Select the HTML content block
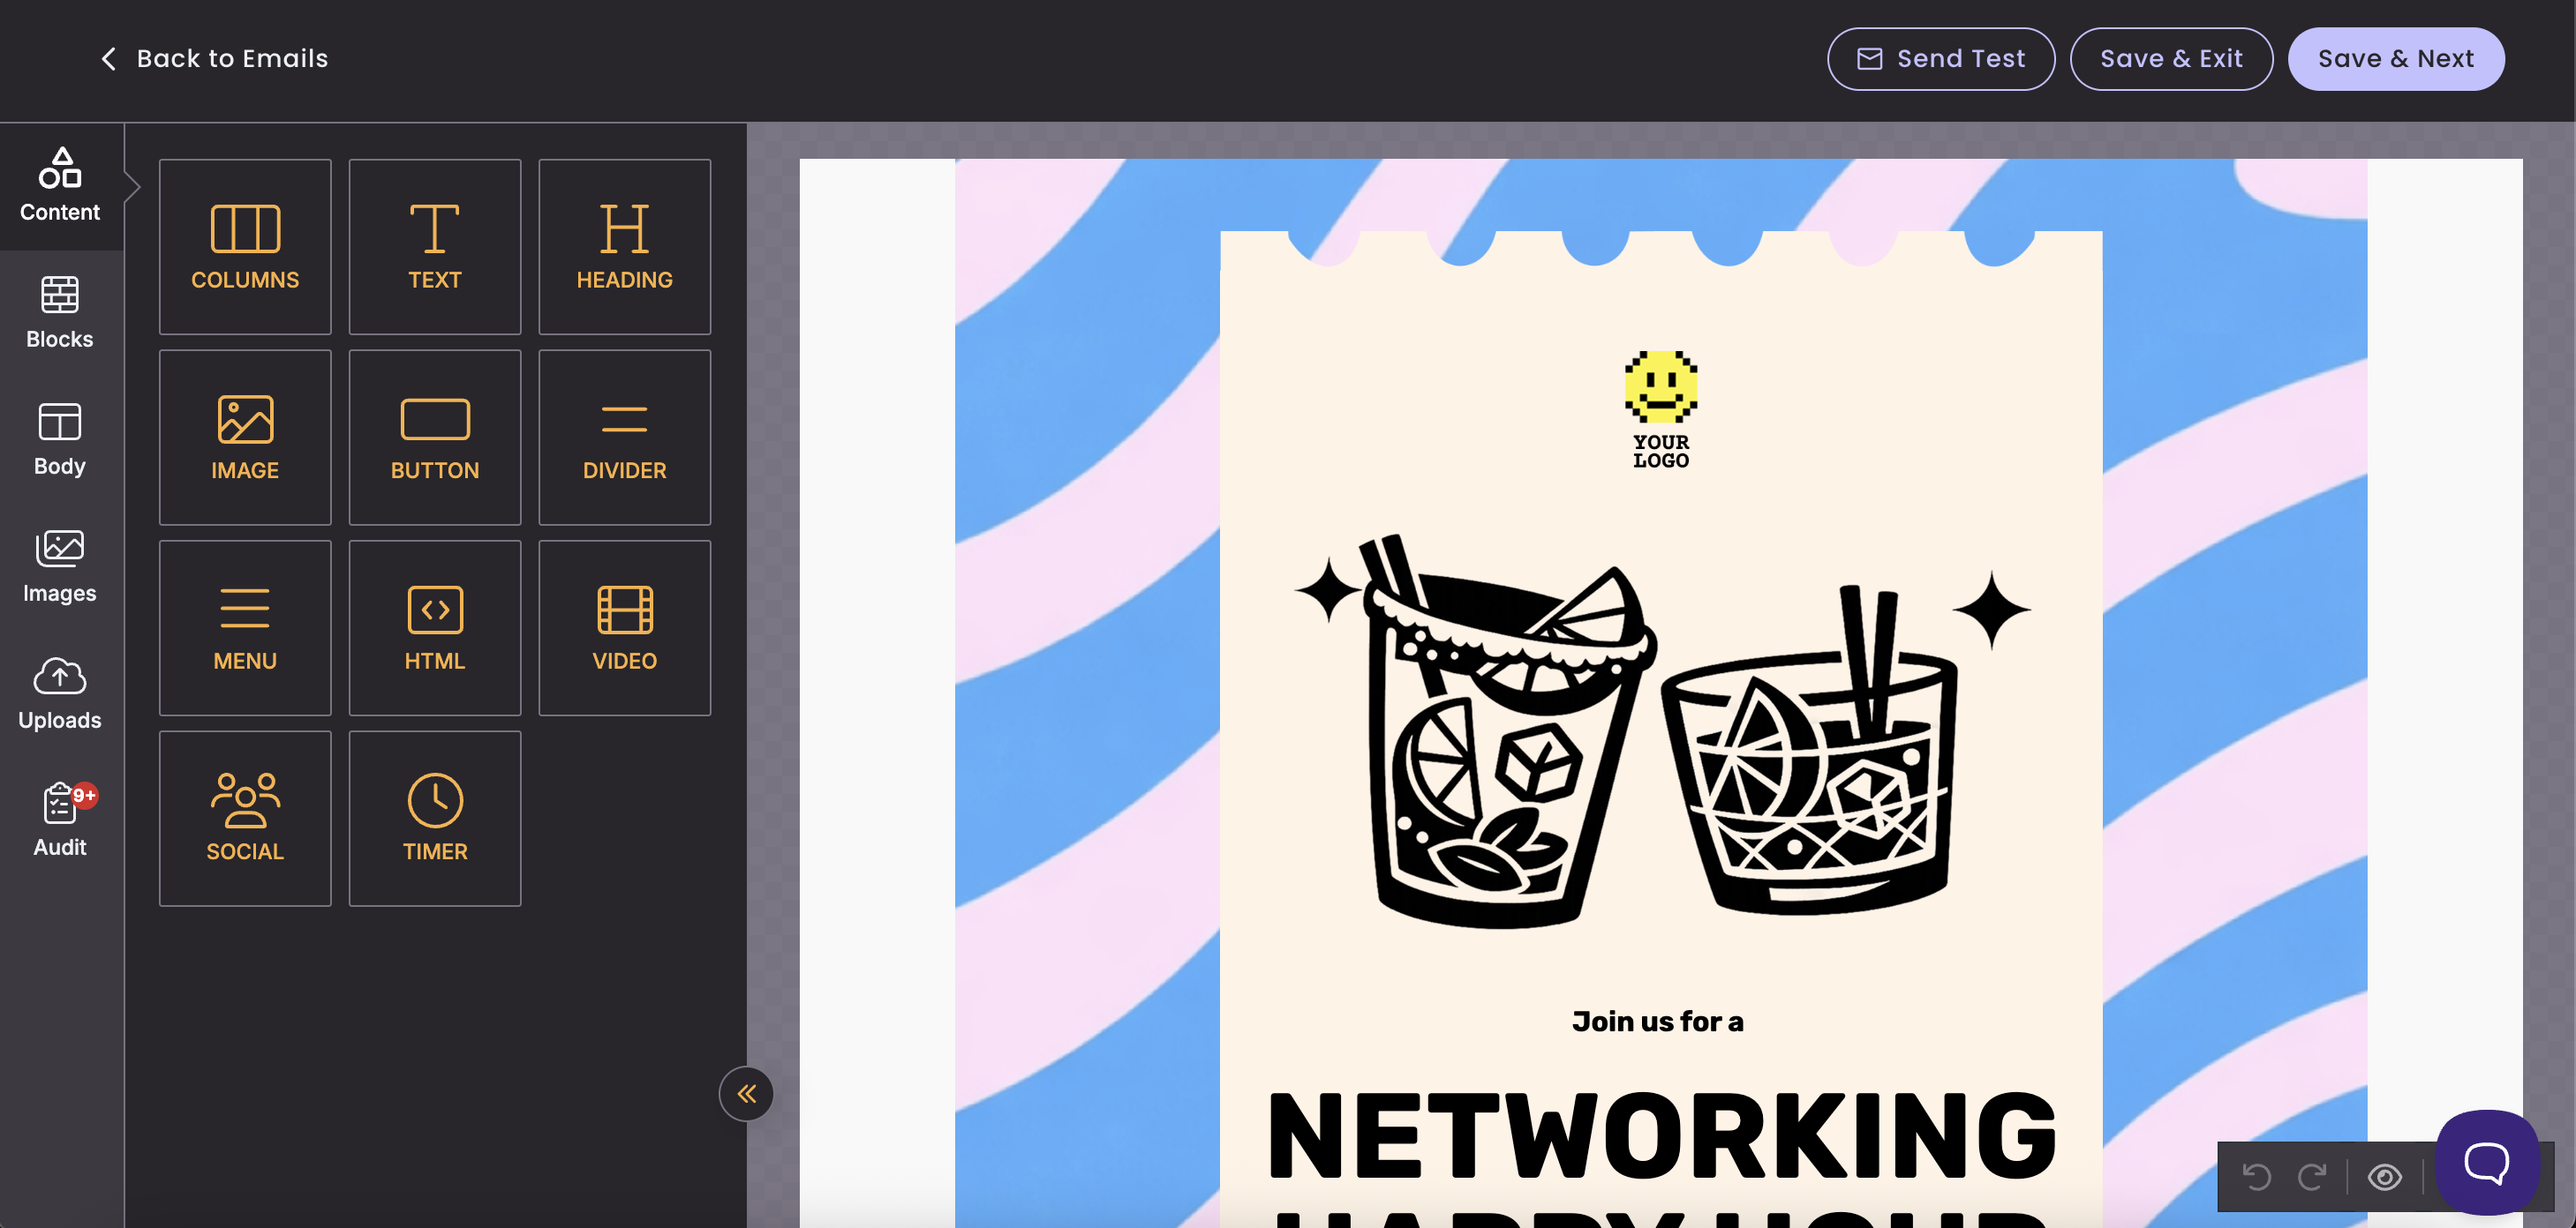This screenshot has width=2576, height=1228. pyautogui.click(x=434, y=627)
